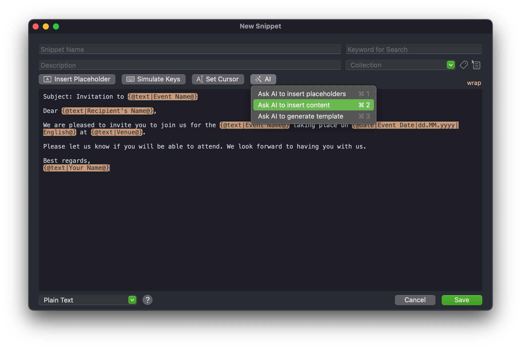Select Ask AI to insert content option
Image resolution: width=521 pixels, height=348 pixels.
click(294, 105)
